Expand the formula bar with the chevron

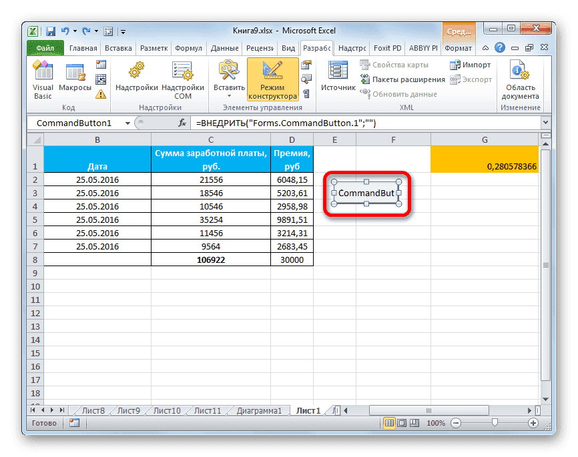545,123
